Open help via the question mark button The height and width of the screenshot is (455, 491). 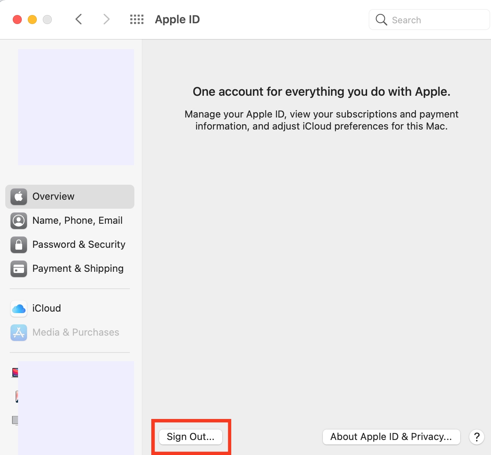click(476, 437)
